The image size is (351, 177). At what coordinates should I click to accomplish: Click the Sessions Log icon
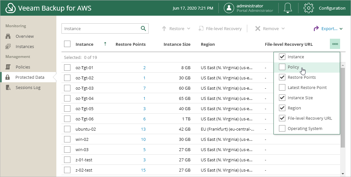point(8,87)
